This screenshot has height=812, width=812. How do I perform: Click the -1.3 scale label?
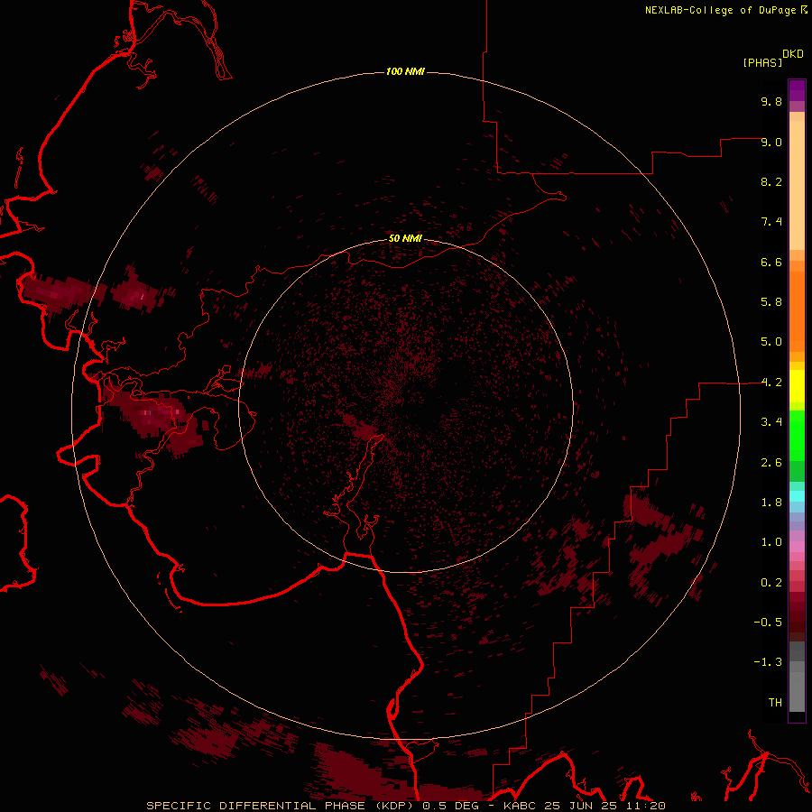point(768,662)
